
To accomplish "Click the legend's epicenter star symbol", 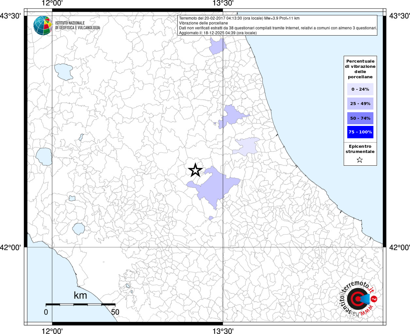I will pyautogui.click(x=360, y=160).
